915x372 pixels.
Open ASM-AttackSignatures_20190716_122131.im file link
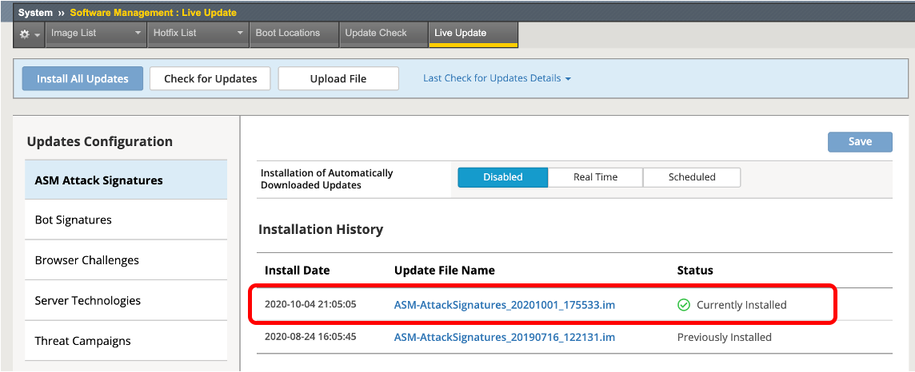pos(505,337)
